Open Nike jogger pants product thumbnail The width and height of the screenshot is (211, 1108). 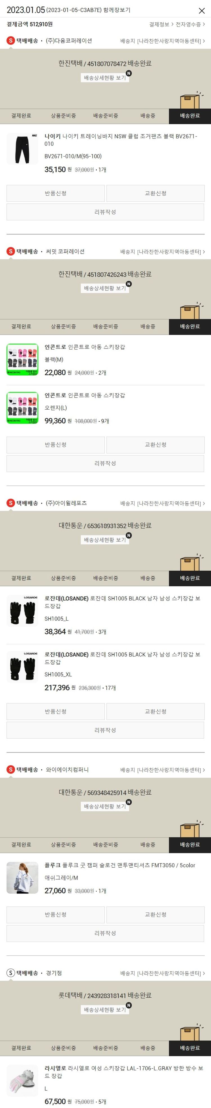[x=22, y=149]
